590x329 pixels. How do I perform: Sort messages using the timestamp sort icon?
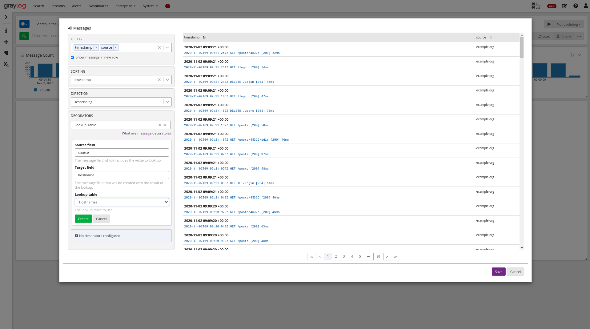tap(204, 37)
